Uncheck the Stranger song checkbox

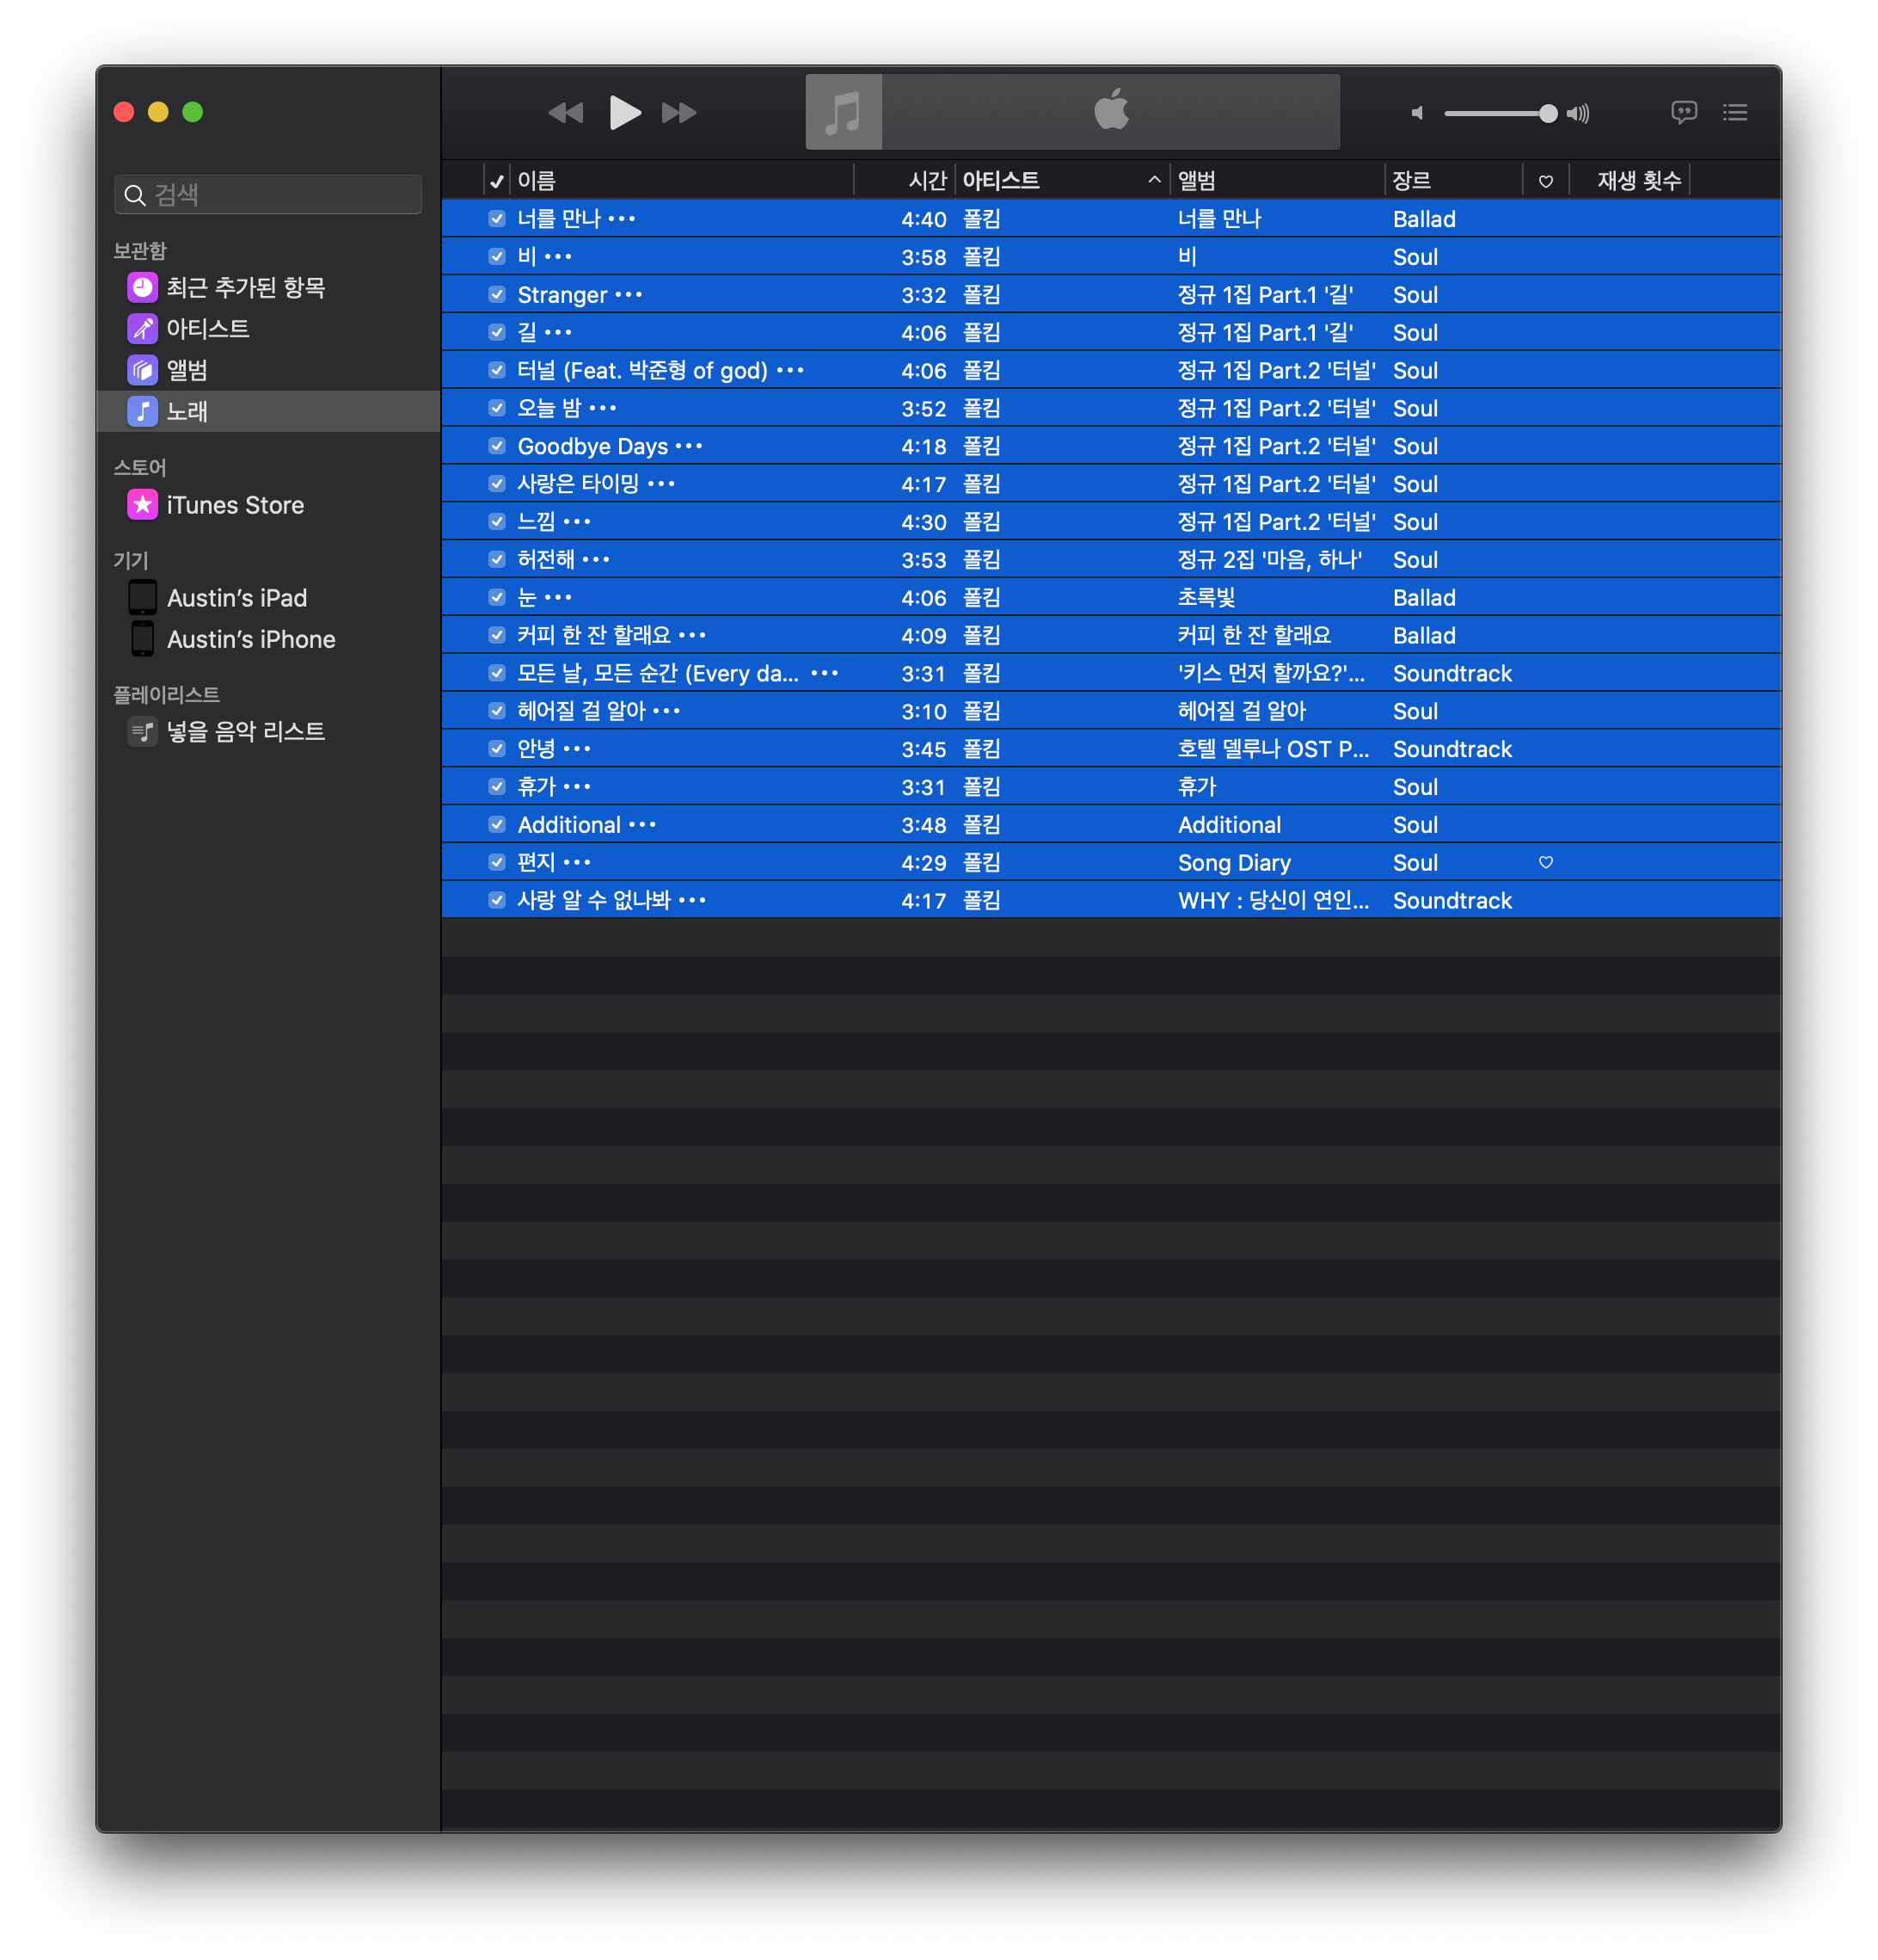tap(497, 294)
